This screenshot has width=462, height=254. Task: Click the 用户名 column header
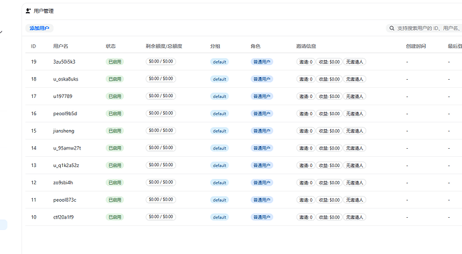pyautogui.click(x=60, y=46)
